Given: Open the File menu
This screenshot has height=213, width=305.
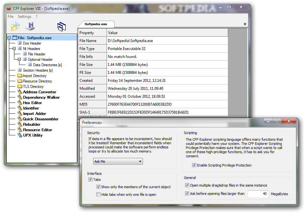Looking at the screenshot, I should coord(11,17).
